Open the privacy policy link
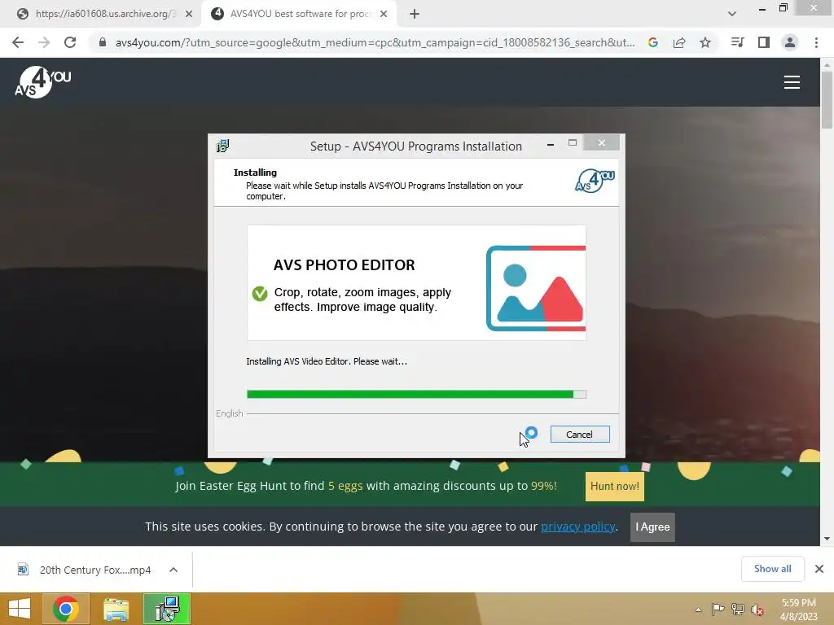Viewport: 834px width, 625px height. coord(577,527)
